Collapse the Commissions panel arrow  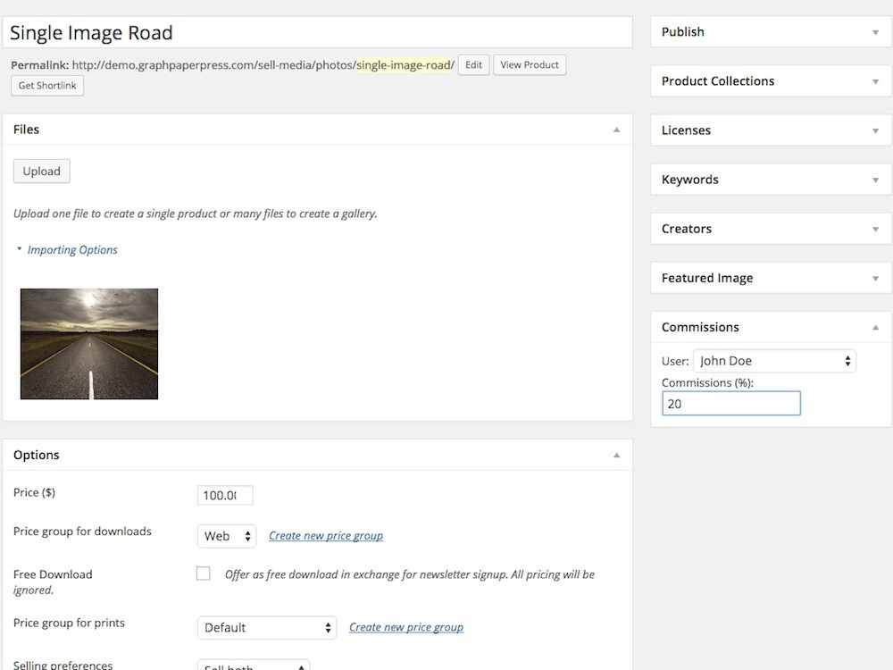[875, 327]
